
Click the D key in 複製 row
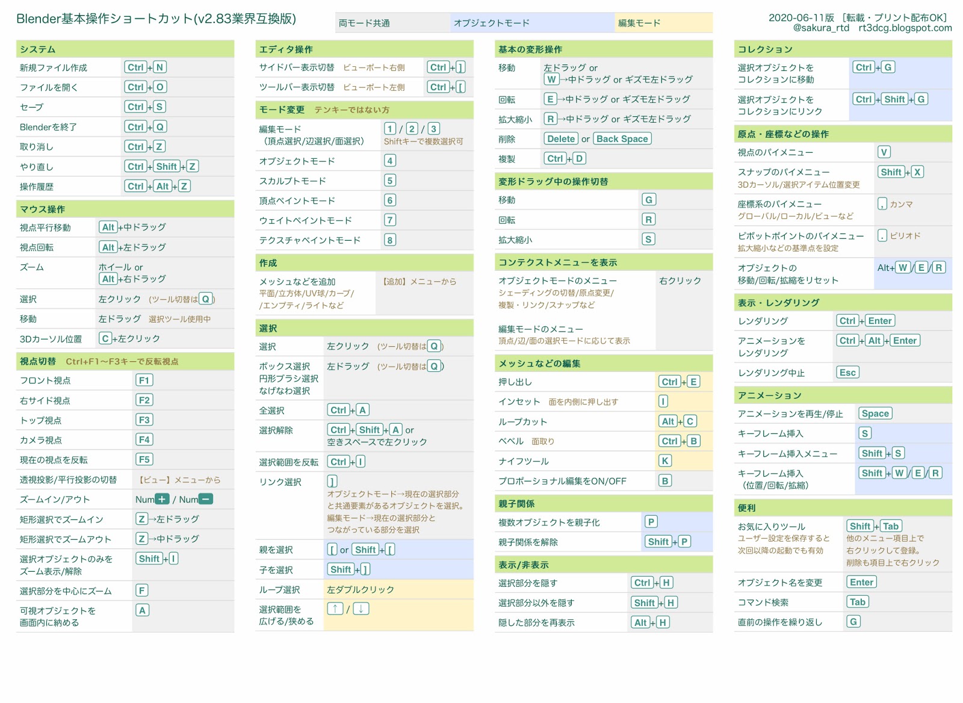point(579,159)
